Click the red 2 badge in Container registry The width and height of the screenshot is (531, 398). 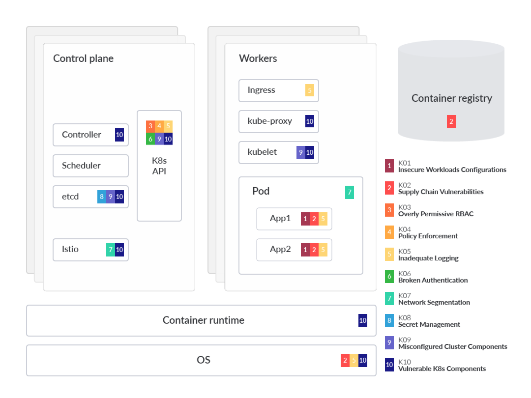pyautogui.click(x=451, y=121)
